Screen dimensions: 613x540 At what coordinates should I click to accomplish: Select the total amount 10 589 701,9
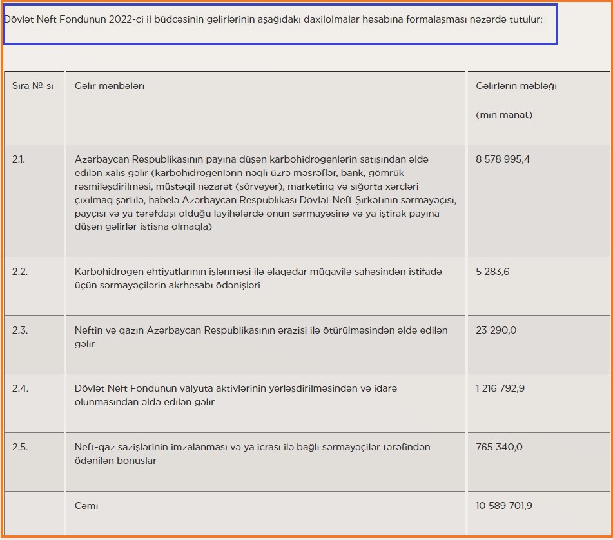point(504,506)
